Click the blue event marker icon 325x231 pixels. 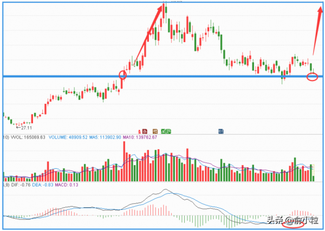point(220,131)
